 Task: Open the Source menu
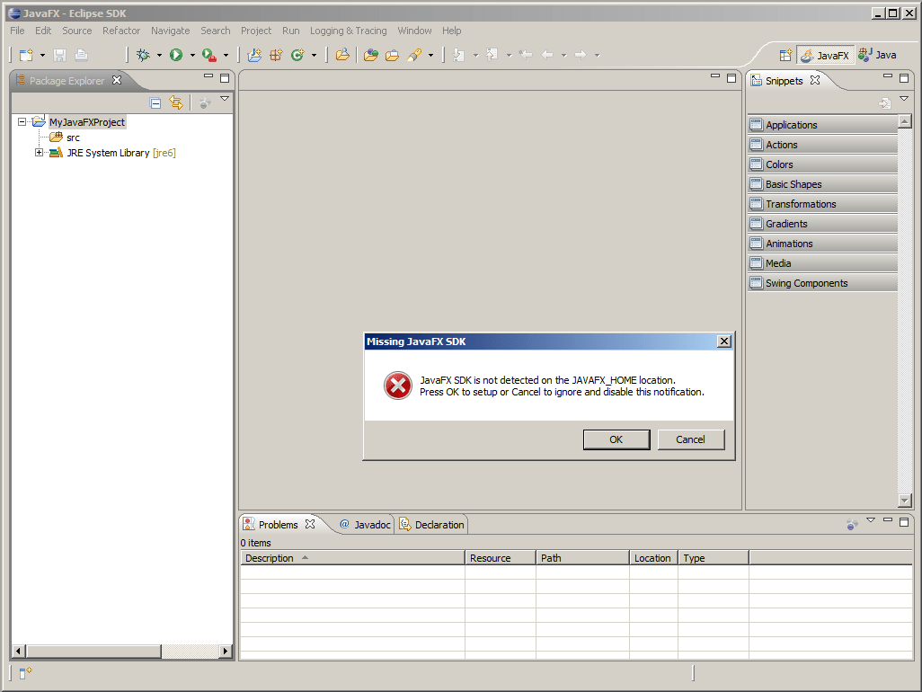76,30
